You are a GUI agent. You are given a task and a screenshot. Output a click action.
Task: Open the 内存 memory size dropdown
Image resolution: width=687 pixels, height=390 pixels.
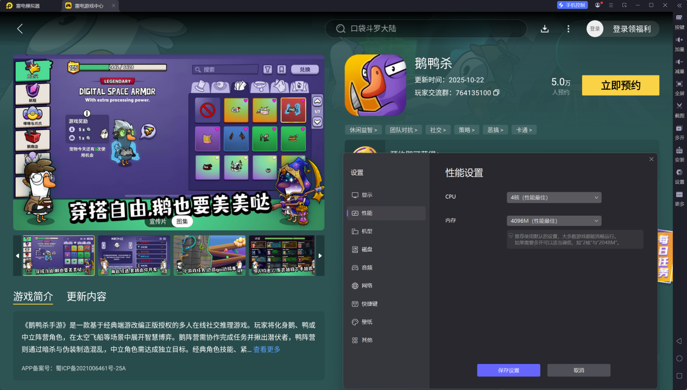(x=553, y=221)
